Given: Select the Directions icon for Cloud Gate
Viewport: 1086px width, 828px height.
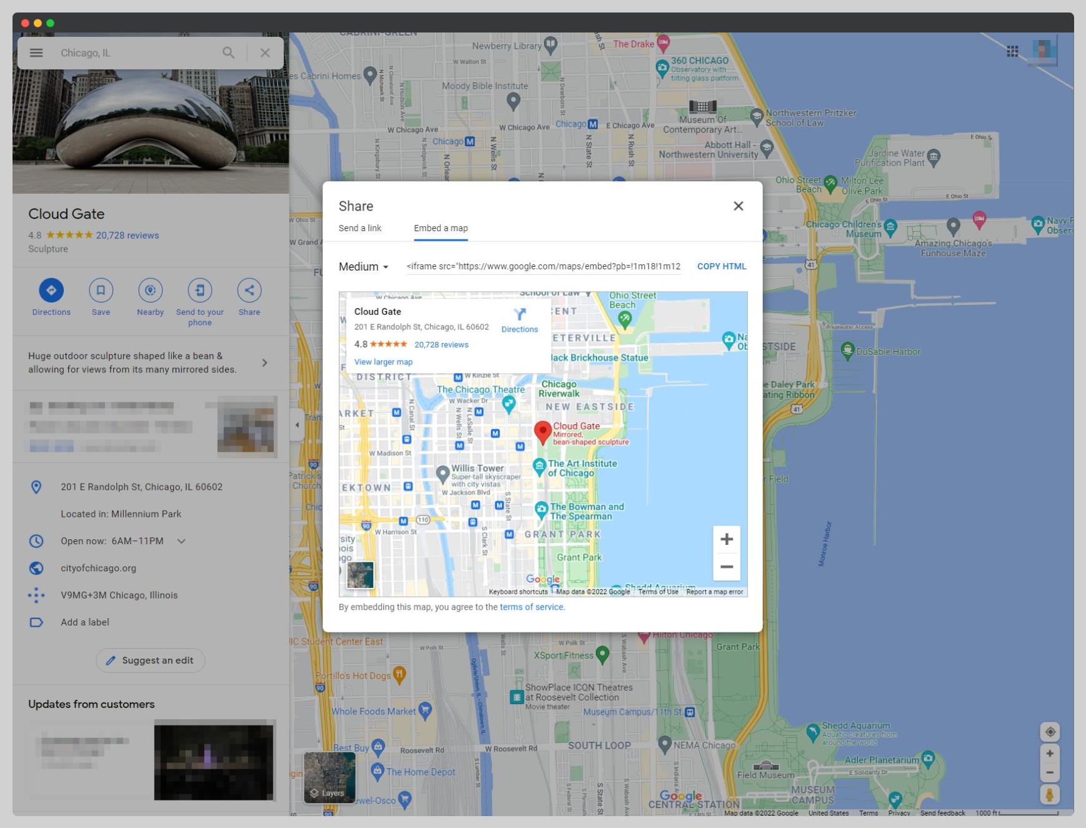Looking at the screenshot, I should (x=51, y=290).
